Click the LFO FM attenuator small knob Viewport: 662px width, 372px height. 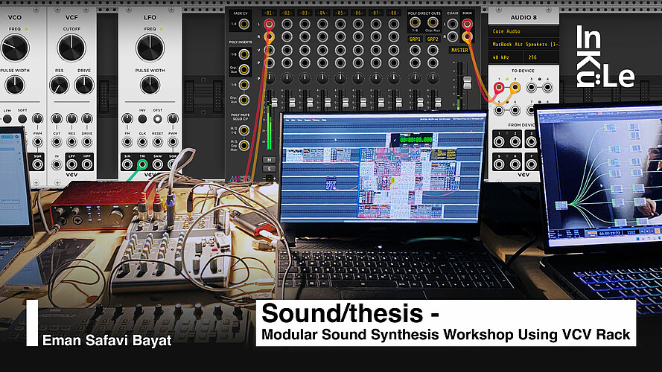coord(127,119)
